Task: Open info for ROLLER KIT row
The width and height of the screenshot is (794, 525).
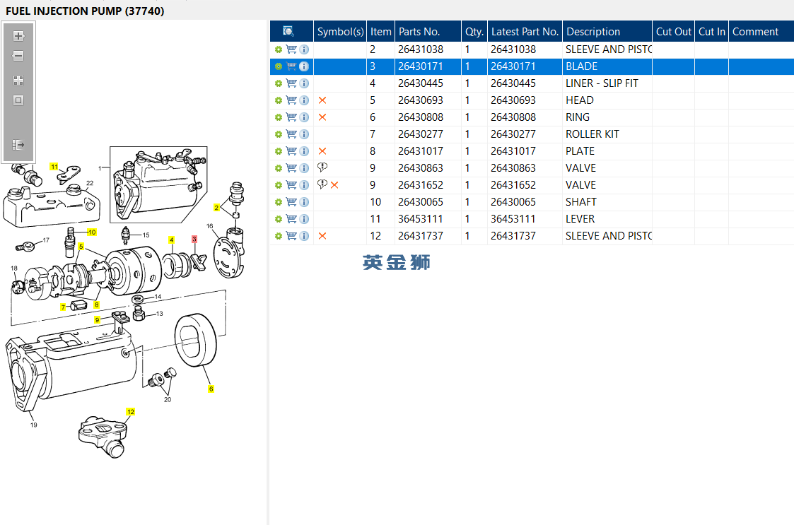Action: point(304,134)
